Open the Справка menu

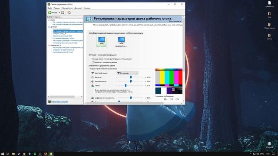tap(87, 8)
